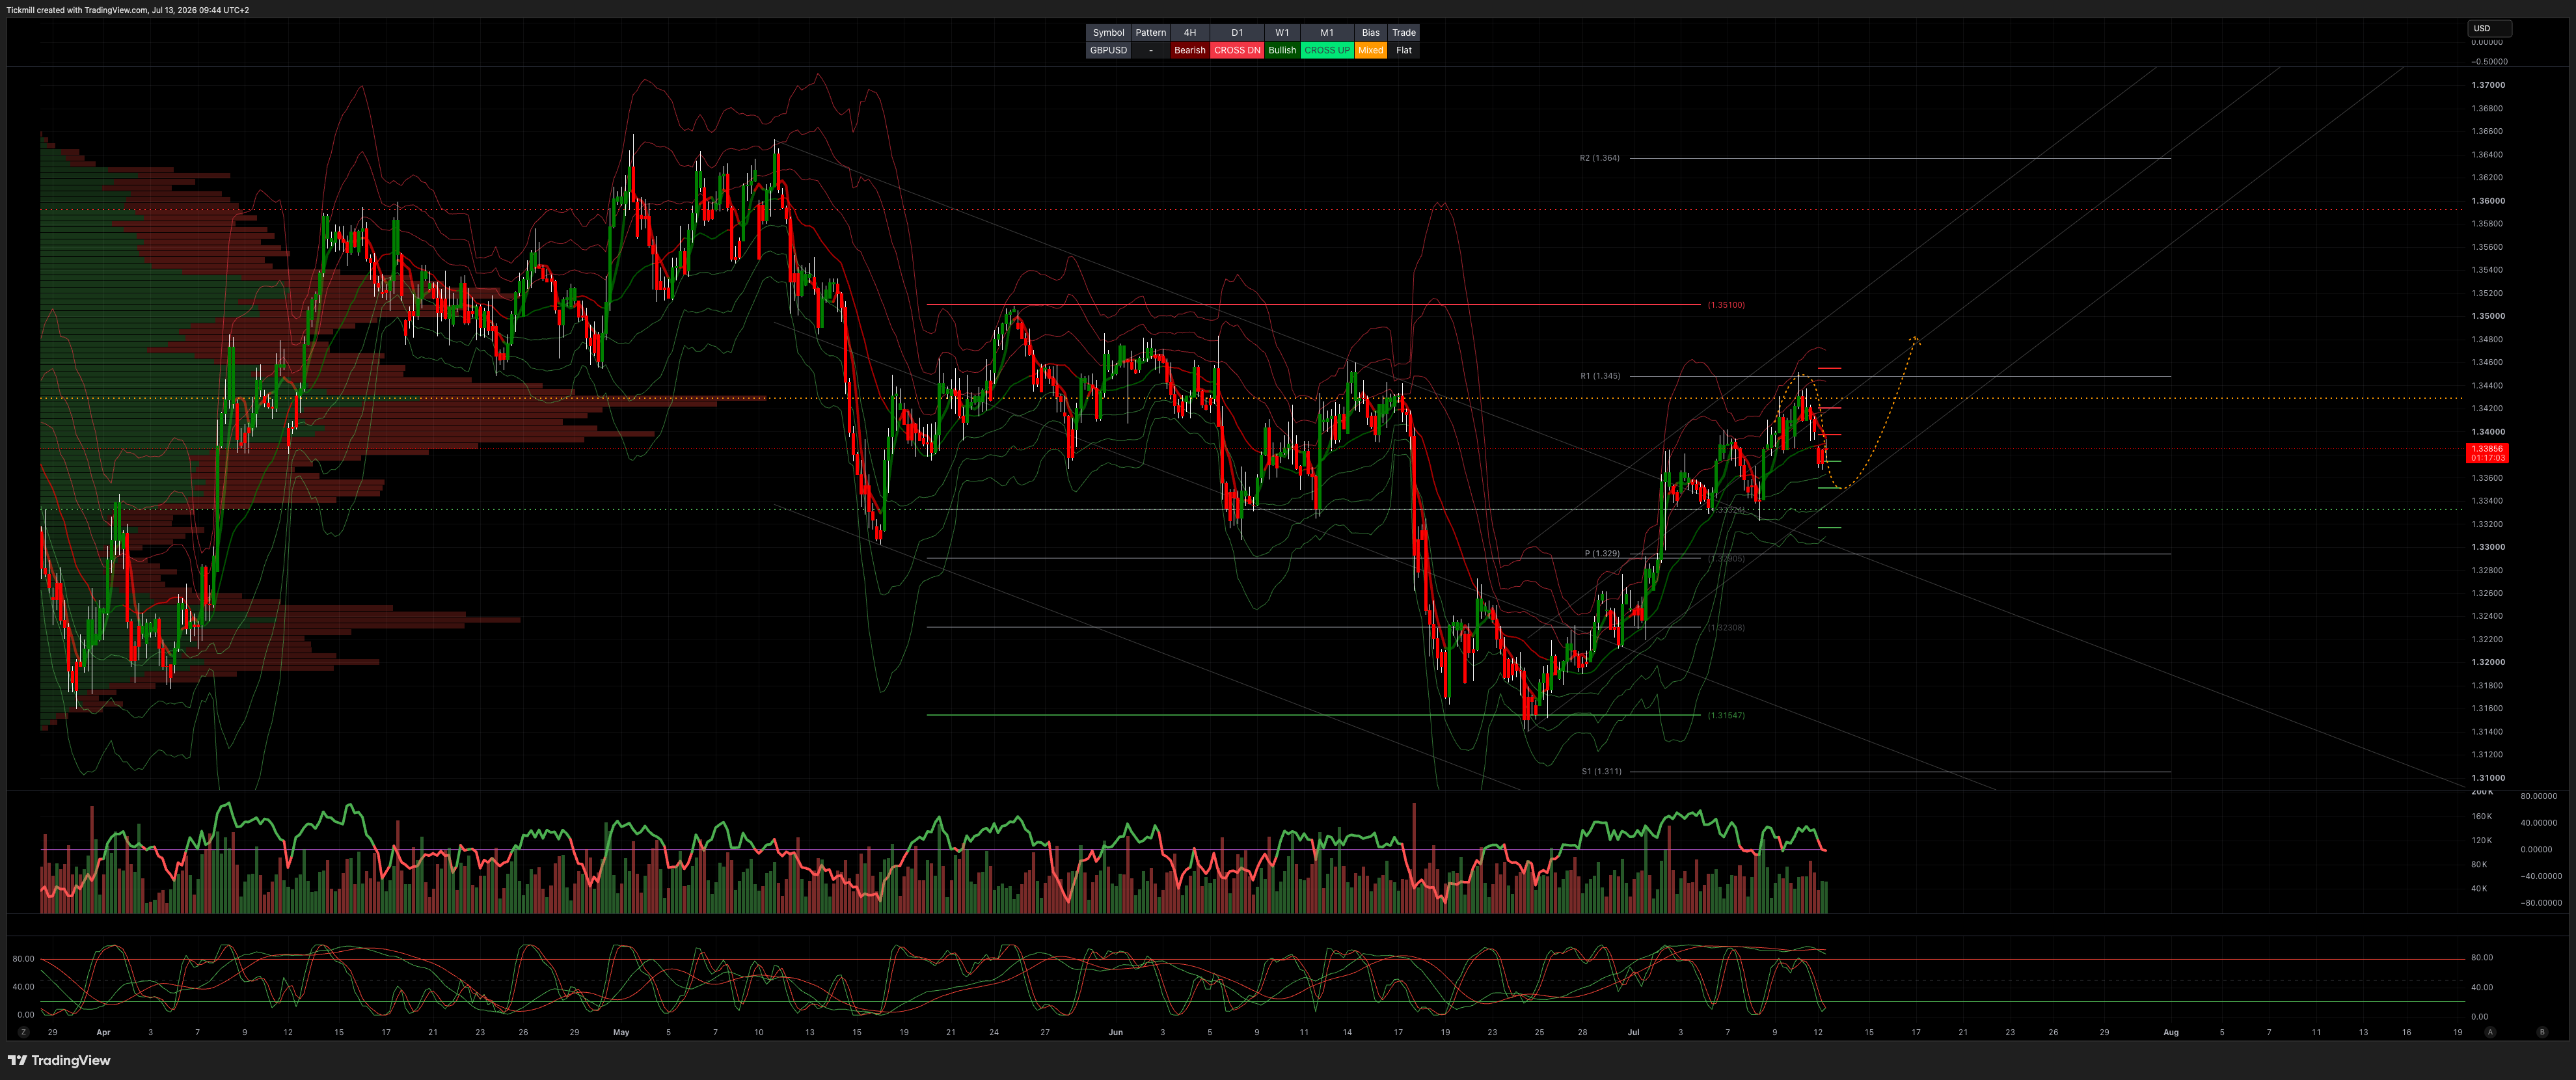
Task: Click the (1.32308) level label
Action: point(1726,627)
